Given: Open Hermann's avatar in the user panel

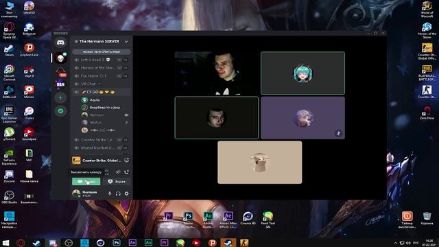Looking at the screenshot, I should tap(76, 193).
